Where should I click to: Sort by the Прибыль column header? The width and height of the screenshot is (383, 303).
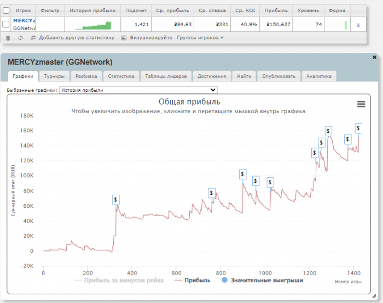(x=276, y=10)
